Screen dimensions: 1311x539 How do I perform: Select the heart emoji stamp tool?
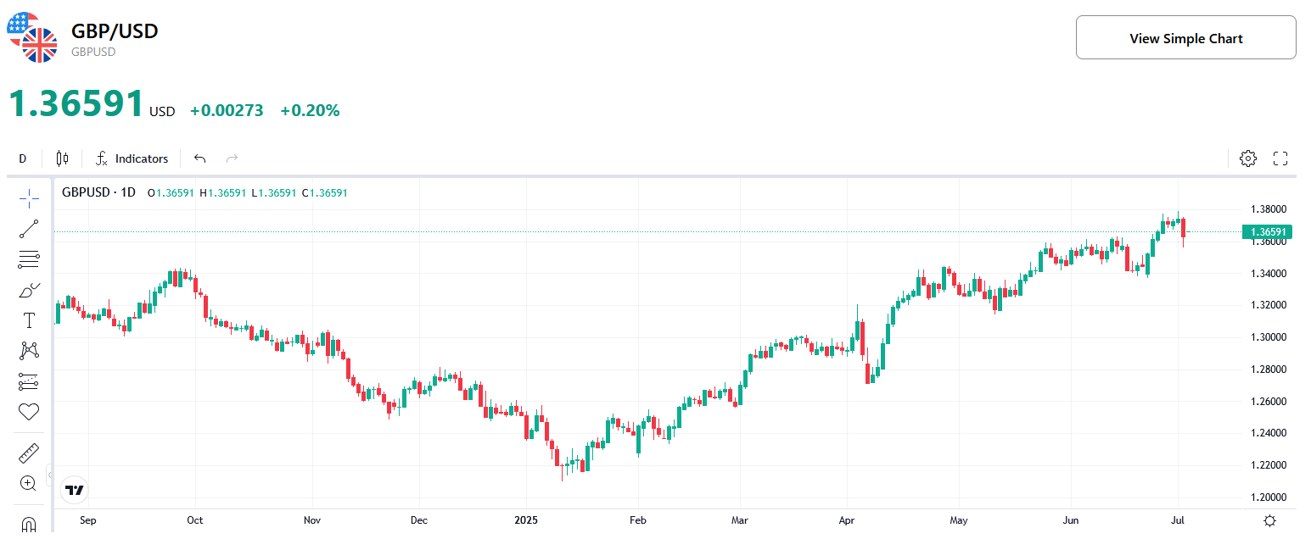[x=28, y=411]
